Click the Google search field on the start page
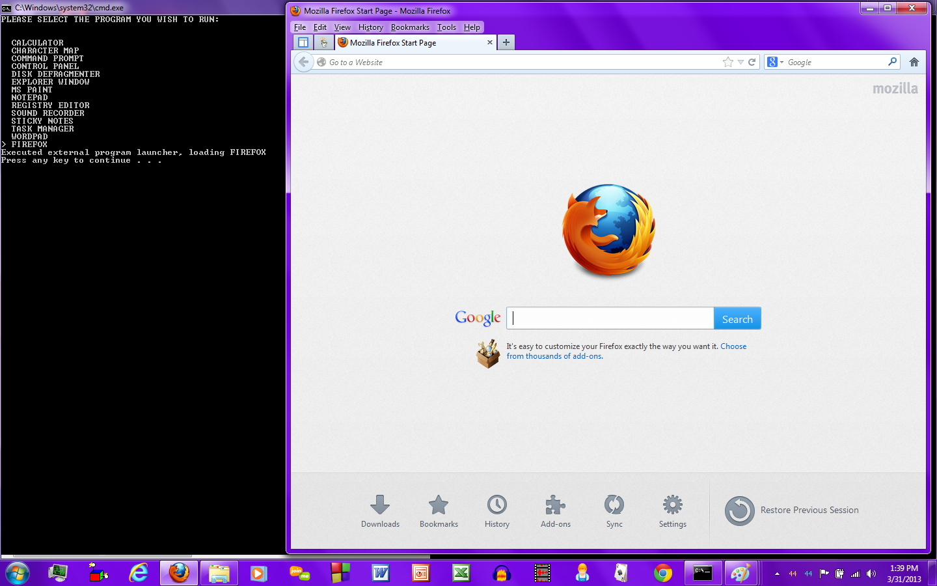Screen dimensions: 937x586 click(610, 318)
